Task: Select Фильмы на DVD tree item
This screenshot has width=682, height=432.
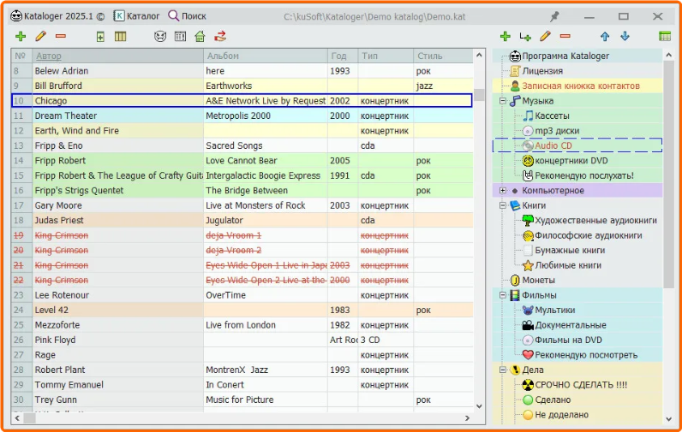Action: tap(569, 340)
